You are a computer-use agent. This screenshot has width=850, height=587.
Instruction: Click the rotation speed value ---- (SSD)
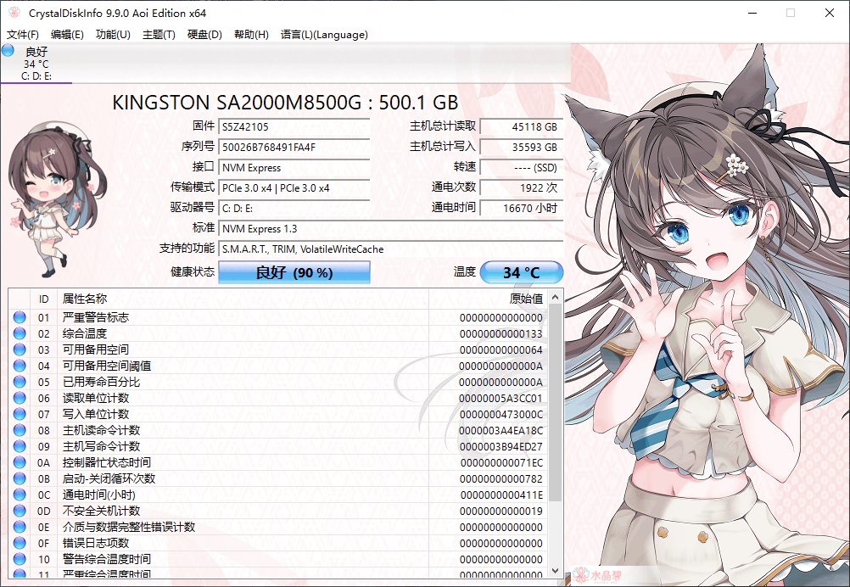pyautogui.click(x=522, y=167)
